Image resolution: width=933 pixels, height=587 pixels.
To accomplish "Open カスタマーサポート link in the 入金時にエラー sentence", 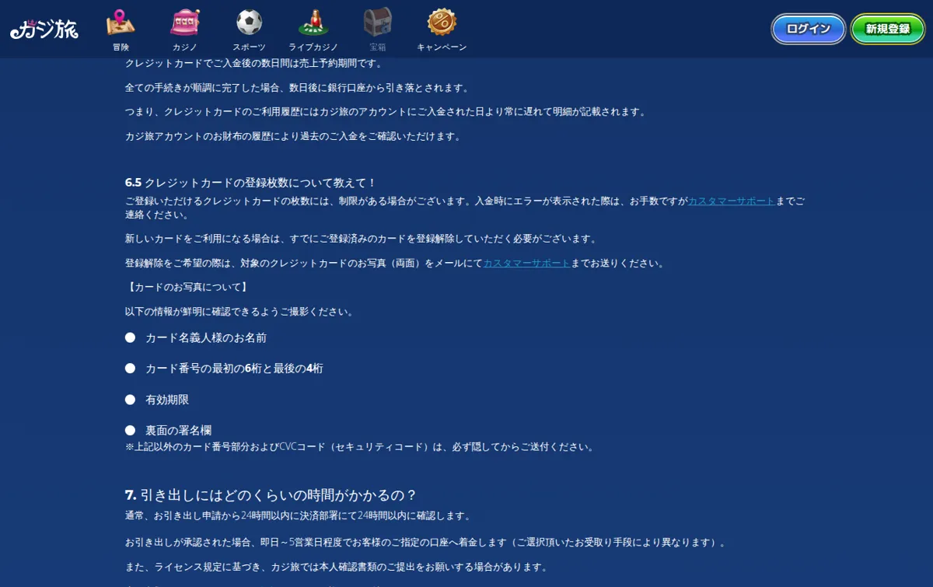I will (732, 201).
